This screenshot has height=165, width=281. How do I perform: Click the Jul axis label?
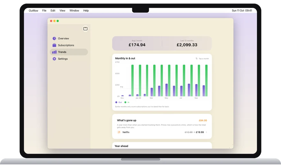click(181, 98)
